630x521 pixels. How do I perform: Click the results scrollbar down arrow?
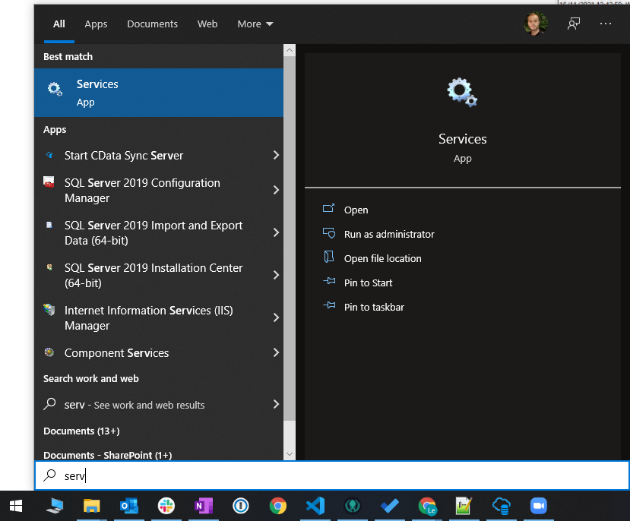coord(290,454)
